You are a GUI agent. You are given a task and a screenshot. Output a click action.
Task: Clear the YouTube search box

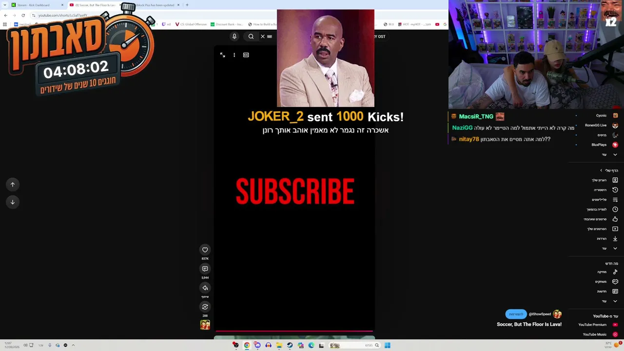pos(263,37)
